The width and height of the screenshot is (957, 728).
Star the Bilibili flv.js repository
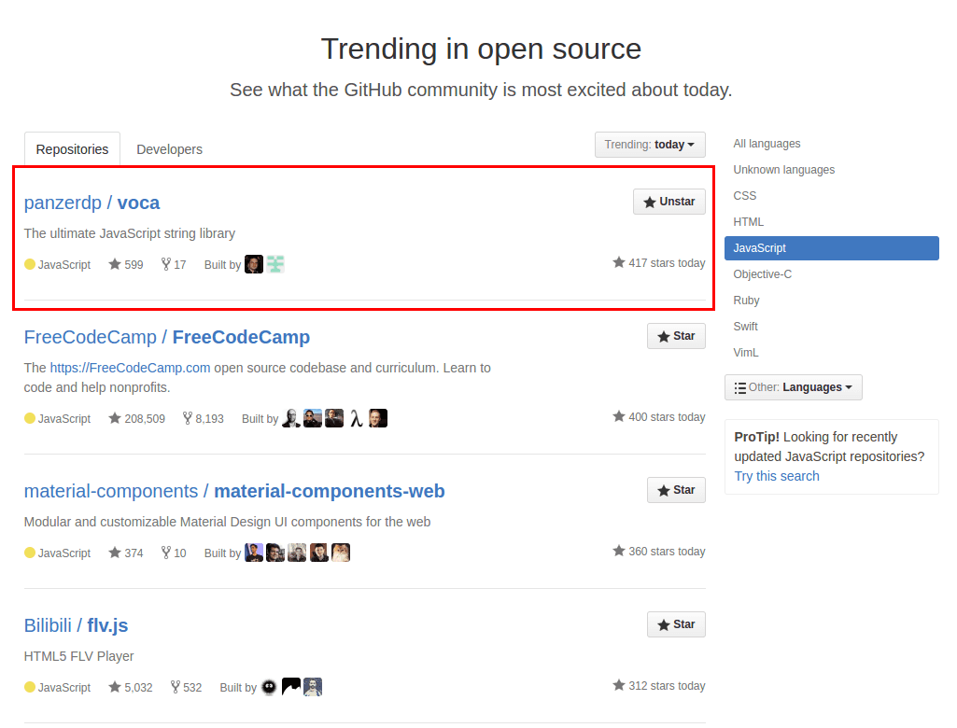676,624
